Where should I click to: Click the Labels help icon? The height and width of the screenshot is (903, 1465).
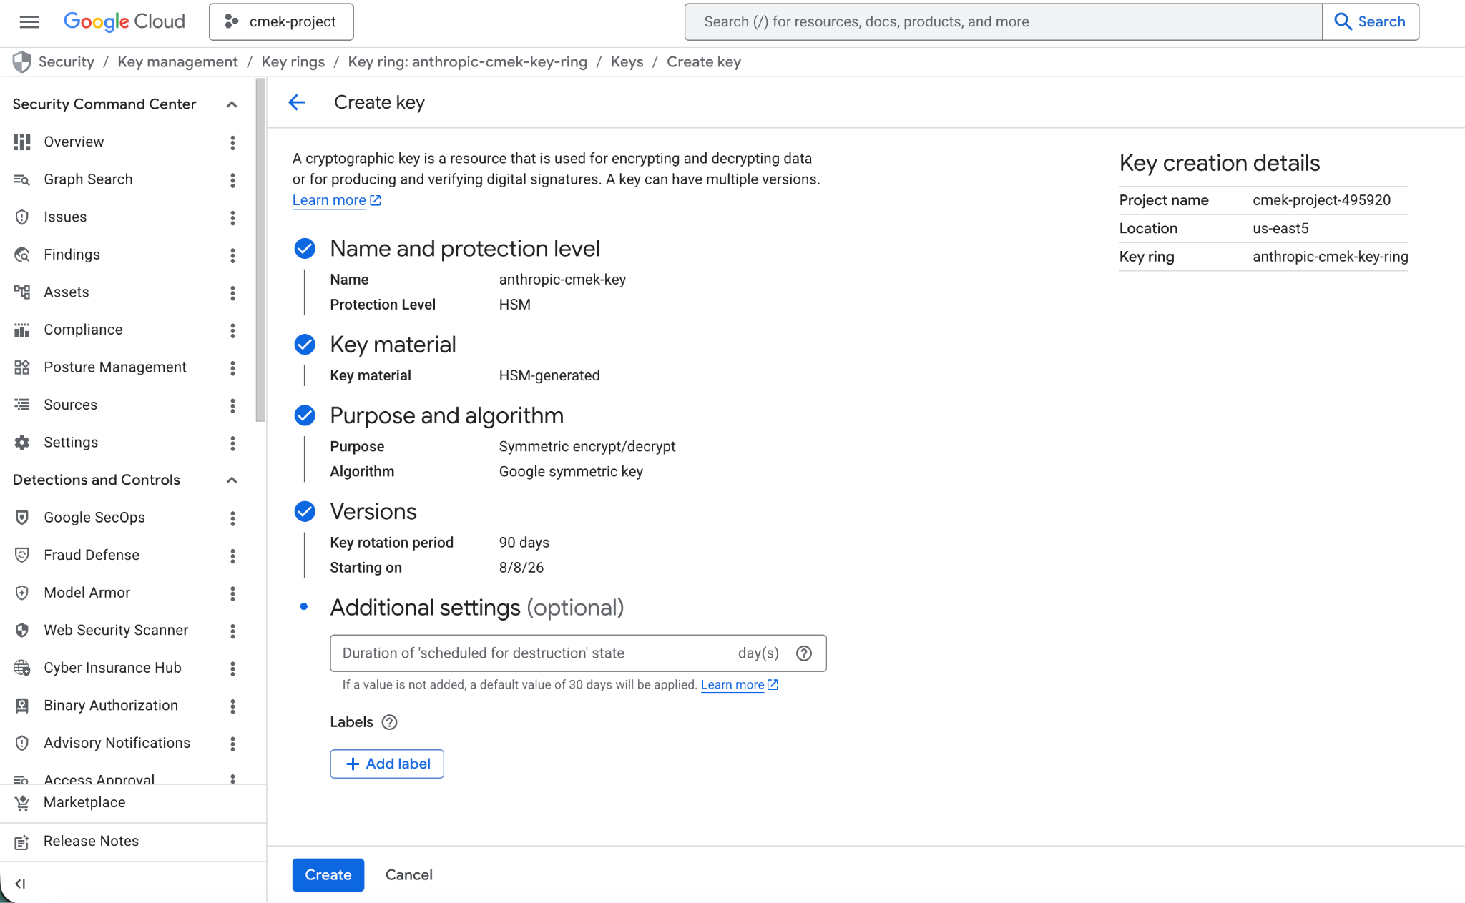(389, 722)
